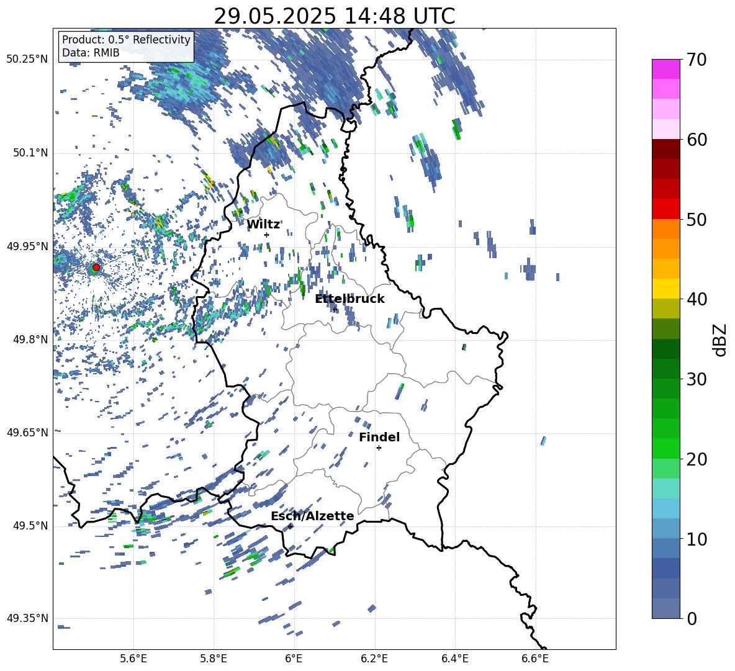
Task: Click the 70 tick on the colorbar
Action: [x=697, y=60]
